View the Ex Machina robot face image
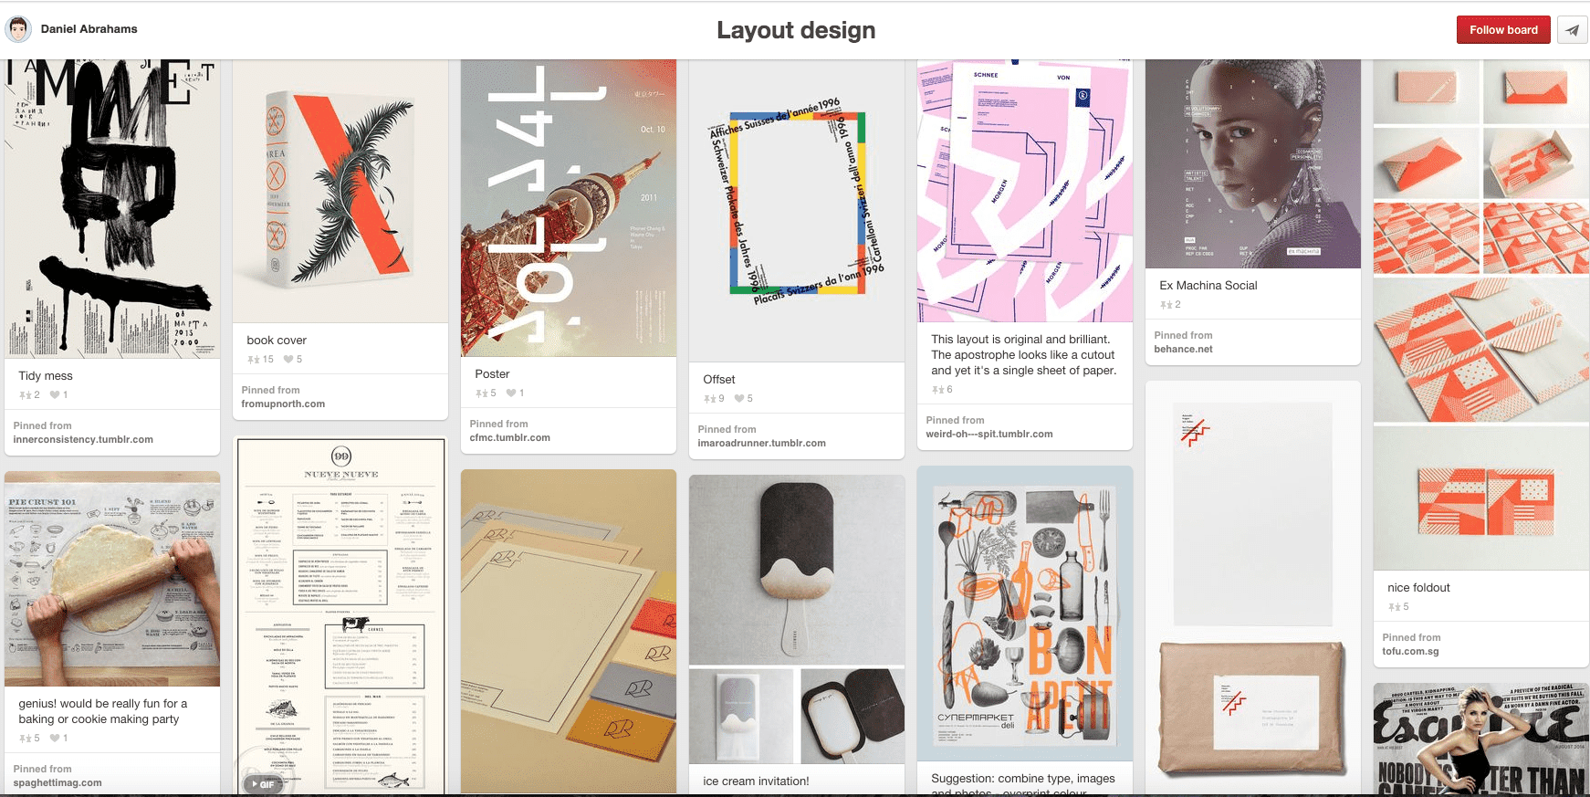 (x=1253, y=164)
